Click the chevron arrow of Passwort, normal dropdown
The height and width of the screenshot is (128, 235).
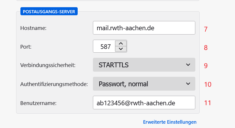(188, 84)
